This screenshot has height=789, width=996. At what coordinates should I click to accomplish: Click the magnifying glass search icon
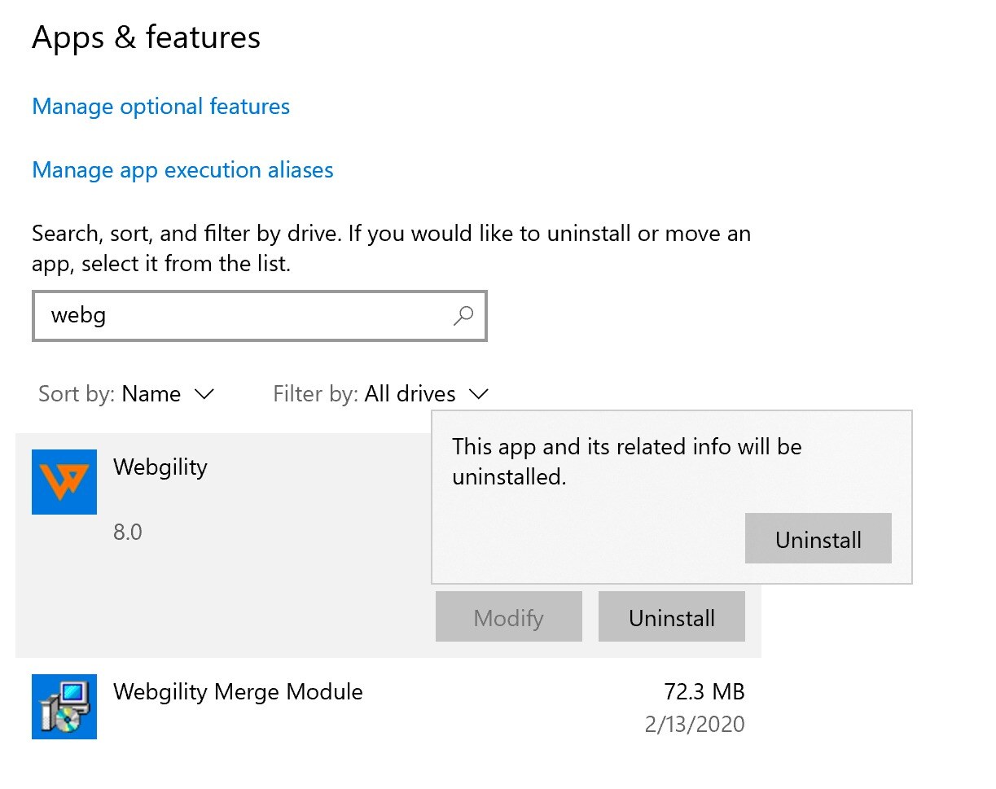pos(463,315)
